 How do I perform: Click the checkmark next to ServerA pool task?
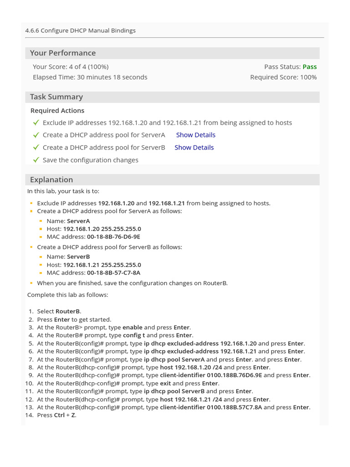[x=36, y=135]
